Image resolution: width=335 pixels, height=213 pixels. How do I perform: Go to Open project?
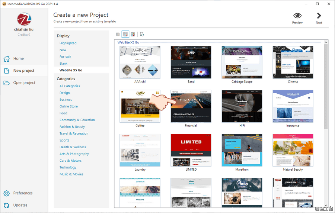pyautogui.click(x=24, y=83)
